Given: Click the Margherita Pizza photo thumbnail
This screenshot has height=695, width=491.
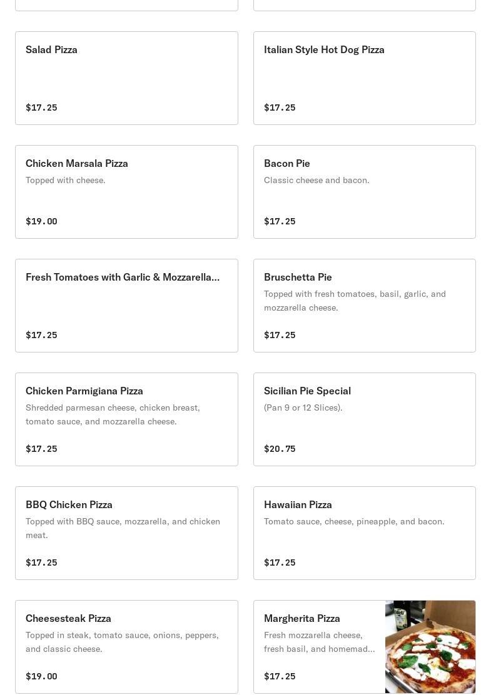Looking at the screenshot, I should pos(430,647).
